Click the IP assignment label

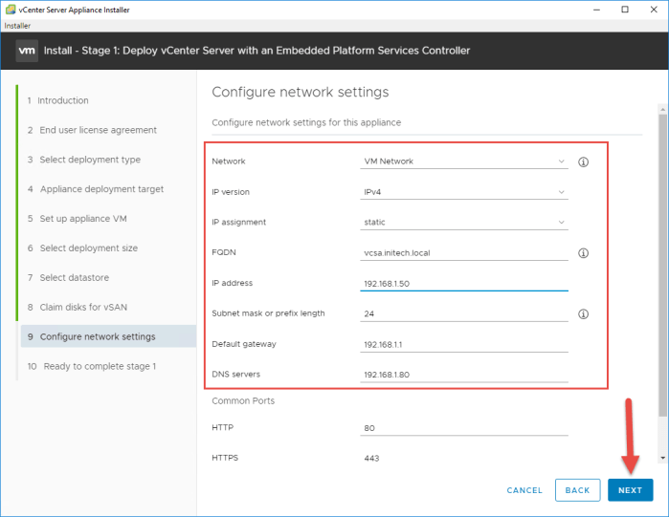coord(239,223)
